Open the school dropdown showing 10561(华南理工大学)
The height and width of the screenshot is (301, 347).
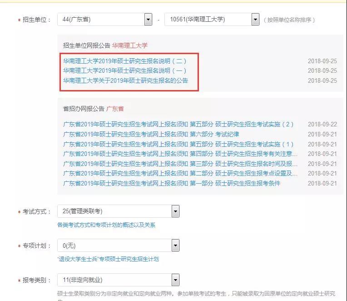[212, 20]
